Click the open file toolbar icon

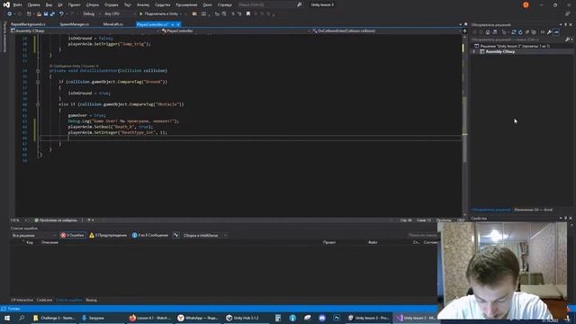pos(39,14)
